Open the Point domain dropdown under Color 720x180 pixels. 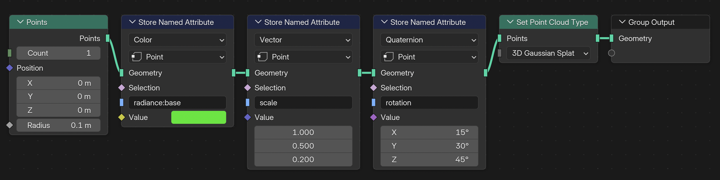[x=177, y=57]
